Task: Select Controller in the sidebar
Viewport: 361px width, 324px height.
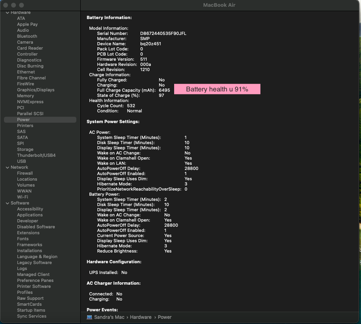Action: click(x=27, y=54)
